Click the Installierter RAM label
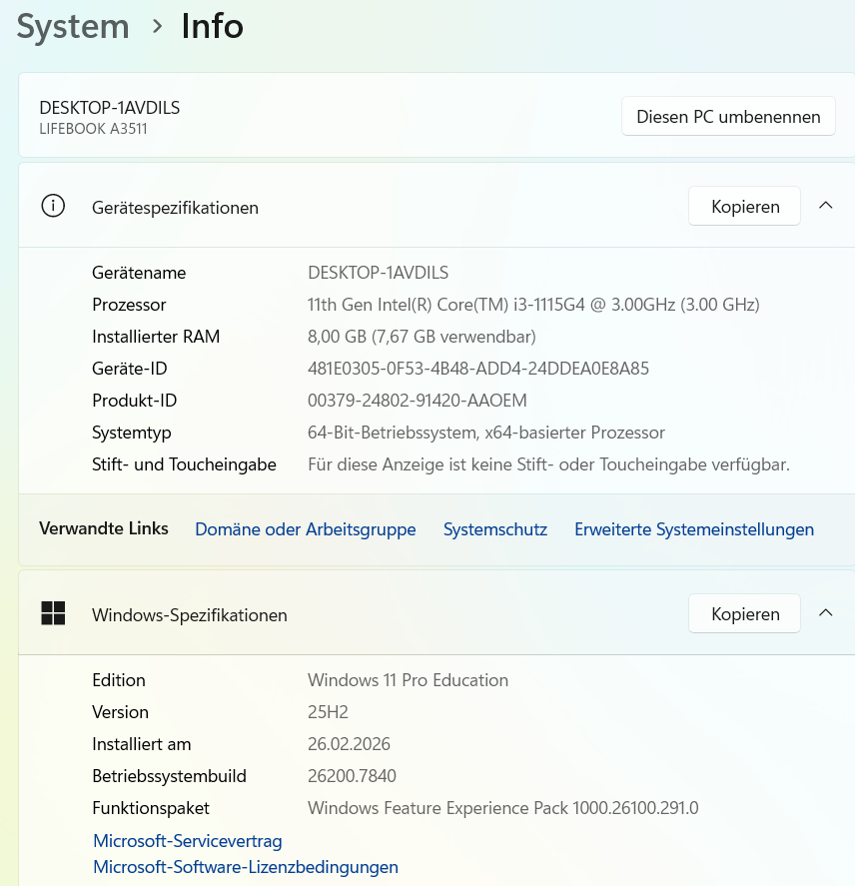Viewport: 855px width, 886px height. pyautogui.click(x=156, y=337)
